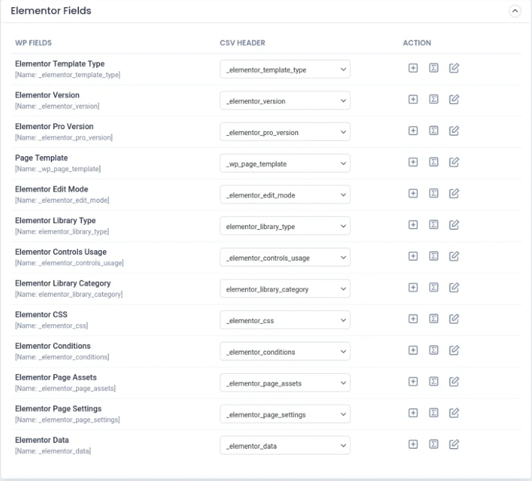Click plus icon for Elementor Controls Usage row

[x=412, y=257]
